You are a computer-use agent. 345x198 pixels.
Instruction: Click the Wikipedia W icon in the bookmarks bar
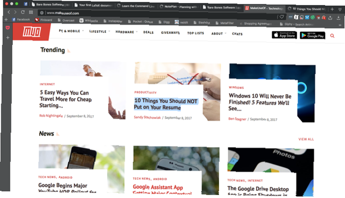click(81, 20)
